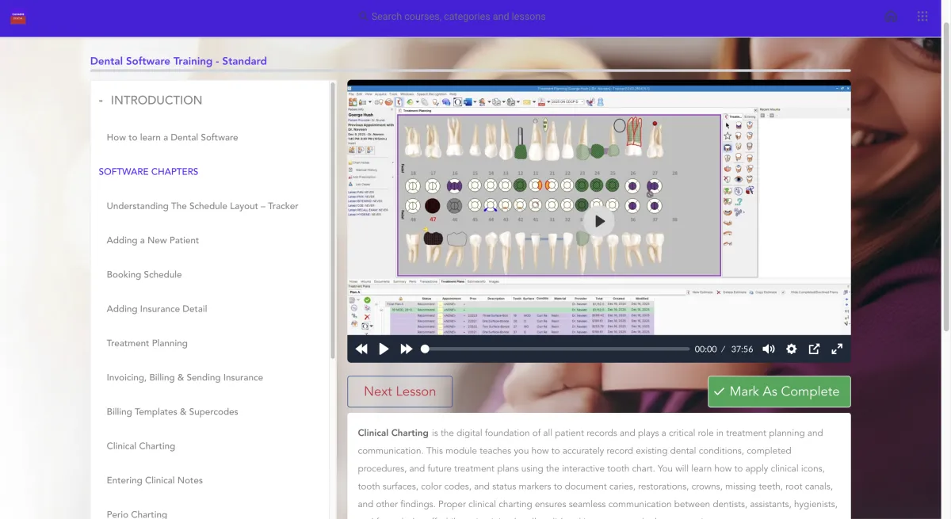Click the video progress slider handle
The width and height of the screenshot is (951, 519).
tap(425, 349)
